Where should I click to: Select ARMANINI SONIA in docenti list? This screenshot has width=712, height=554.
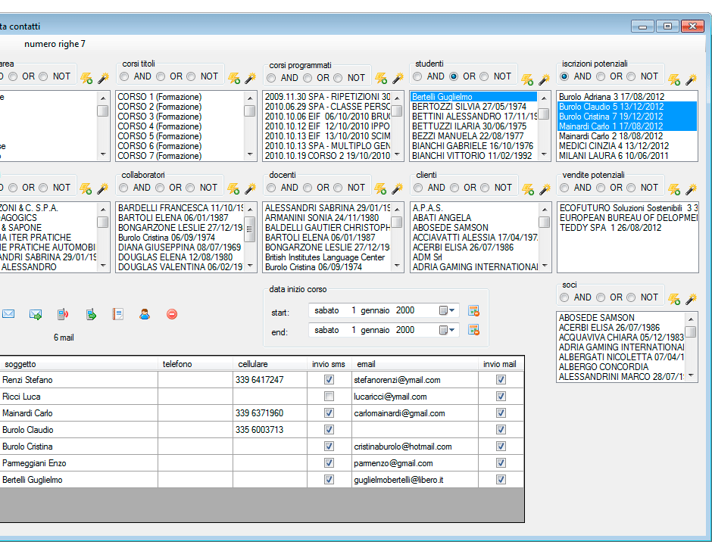click(327, 218)
